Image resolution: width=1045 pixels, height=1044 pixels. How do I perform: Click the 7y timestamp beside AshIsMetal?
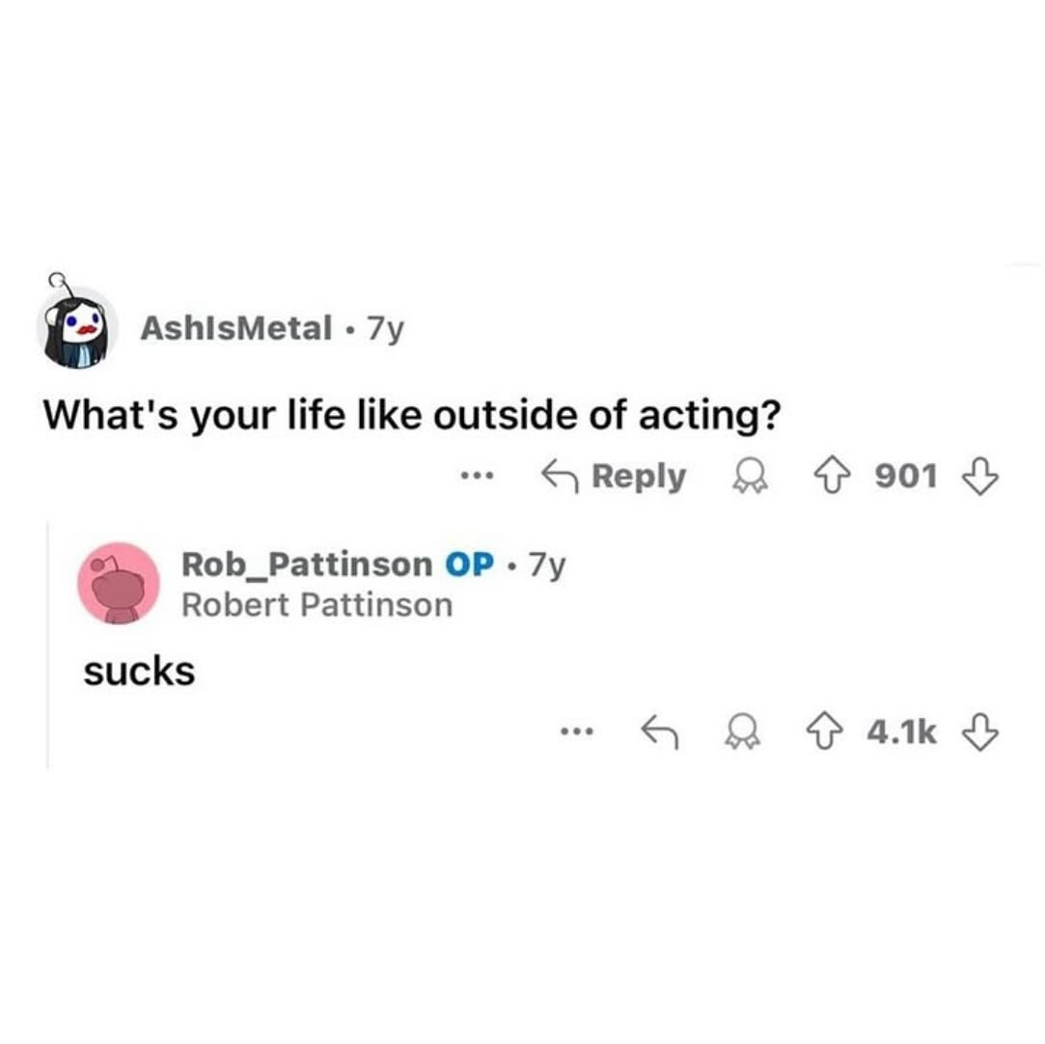pyautogui.click(x=386, y=328)
